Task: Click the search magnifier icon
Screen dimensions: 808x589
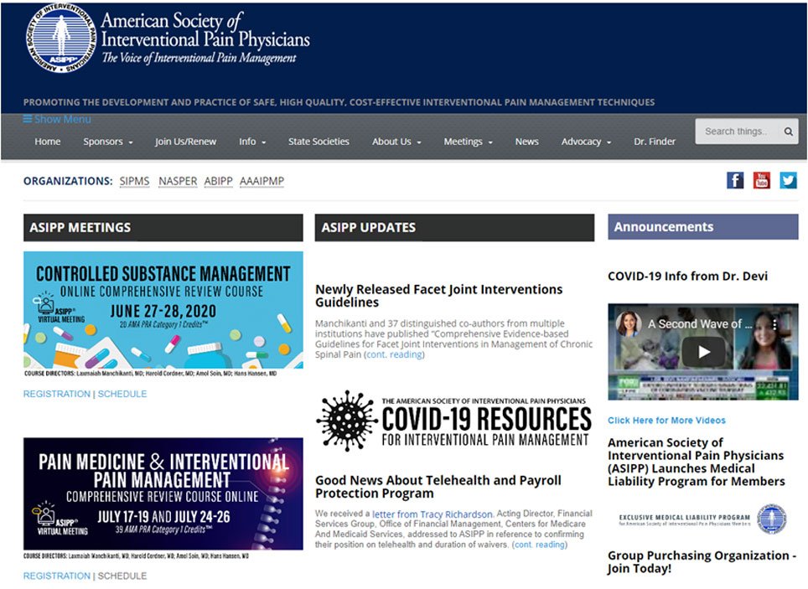Action: pyautogui.click(x=789, y=132)
